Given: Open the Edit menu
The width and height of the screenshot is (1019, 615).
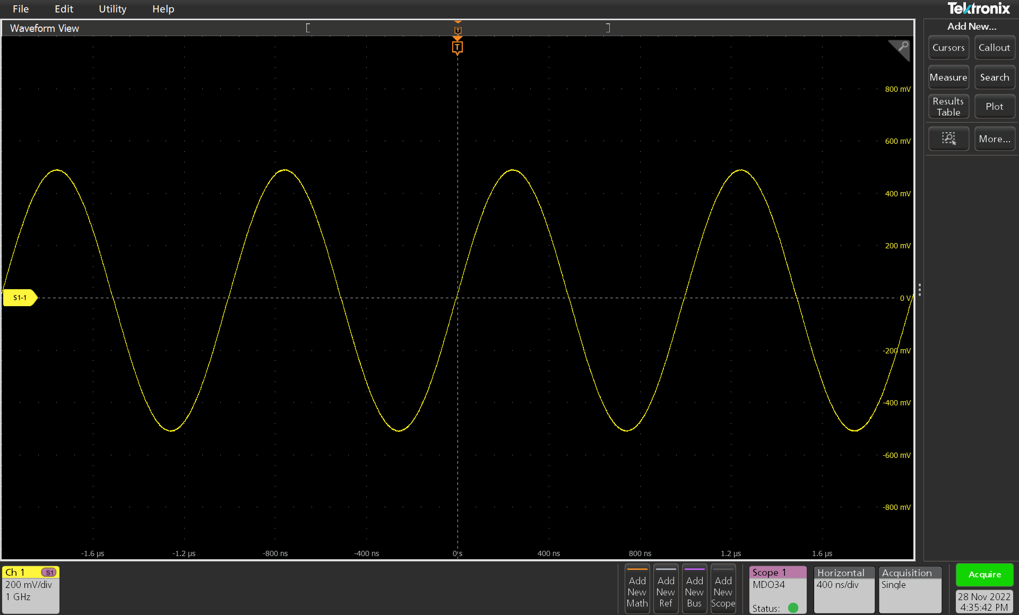Looking at the screenshot, I should tap(64, 9).
